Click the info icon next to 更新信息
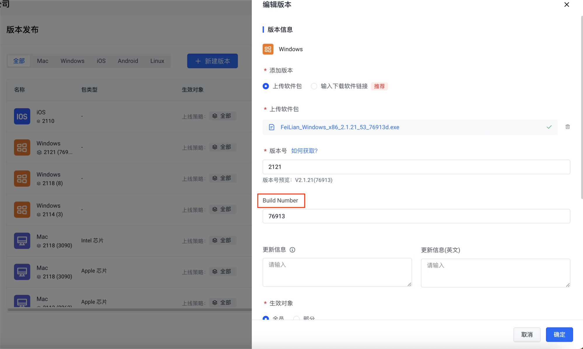The image size is (583, 349). 292,250
